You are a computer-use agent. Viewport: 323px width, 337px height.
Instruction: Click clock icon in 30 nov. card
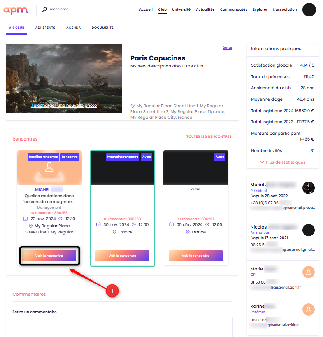pyautogui.click(x=134, y=224)
